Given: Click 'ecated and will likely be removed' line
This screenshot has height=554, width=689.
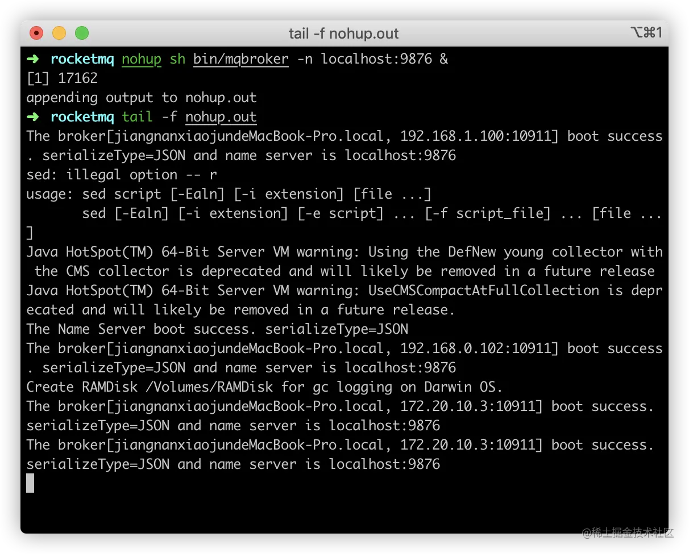Looking at the screenshot, I should tap(241, 310).
